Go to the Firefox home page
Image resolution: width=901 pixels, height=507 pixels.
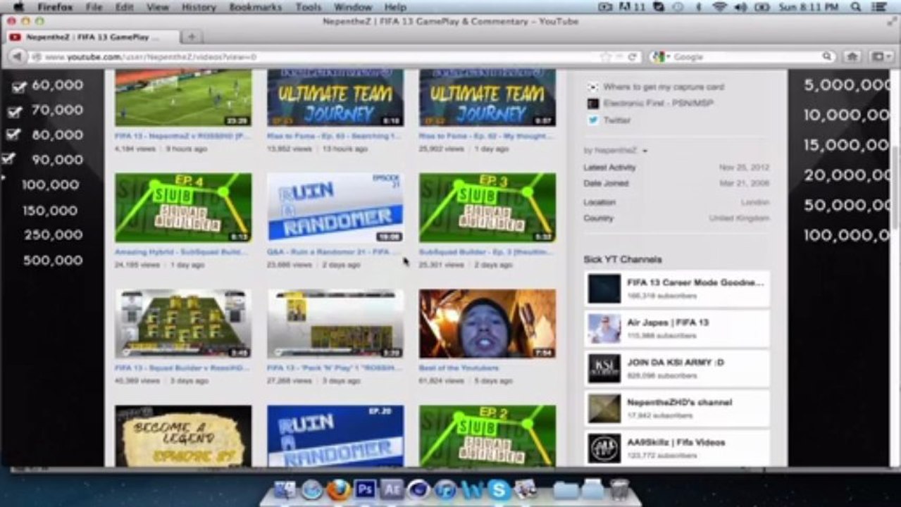point(852,56)
